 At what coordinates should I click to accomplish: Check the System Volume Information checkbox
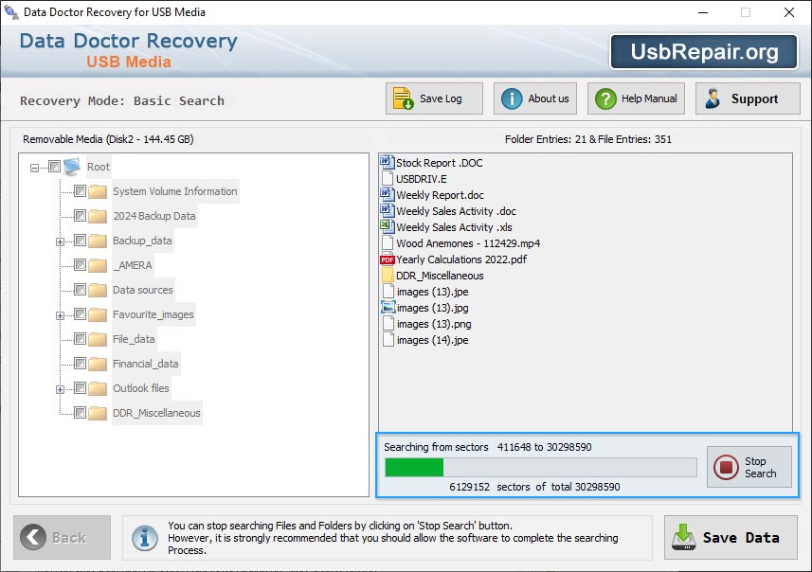click(x=80, y=191)
